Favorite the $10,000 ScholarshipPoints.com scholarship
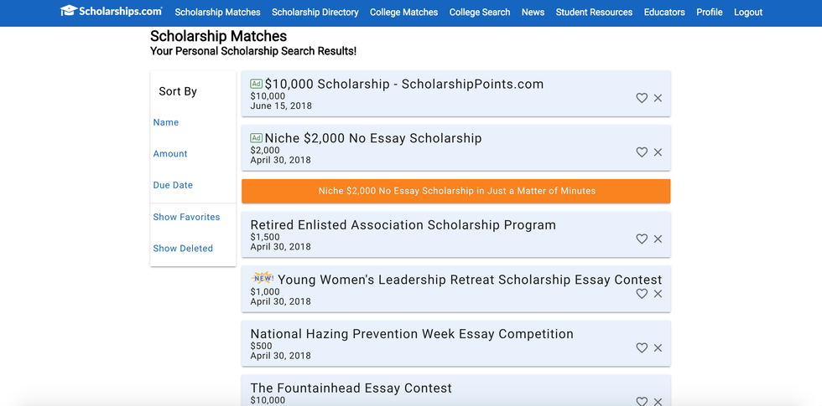This screenshot has width=822, height=406. point(642,98)
